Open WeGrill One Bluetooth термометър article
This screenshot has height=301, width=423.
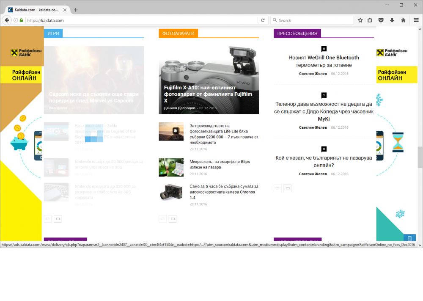coord(324,61)
